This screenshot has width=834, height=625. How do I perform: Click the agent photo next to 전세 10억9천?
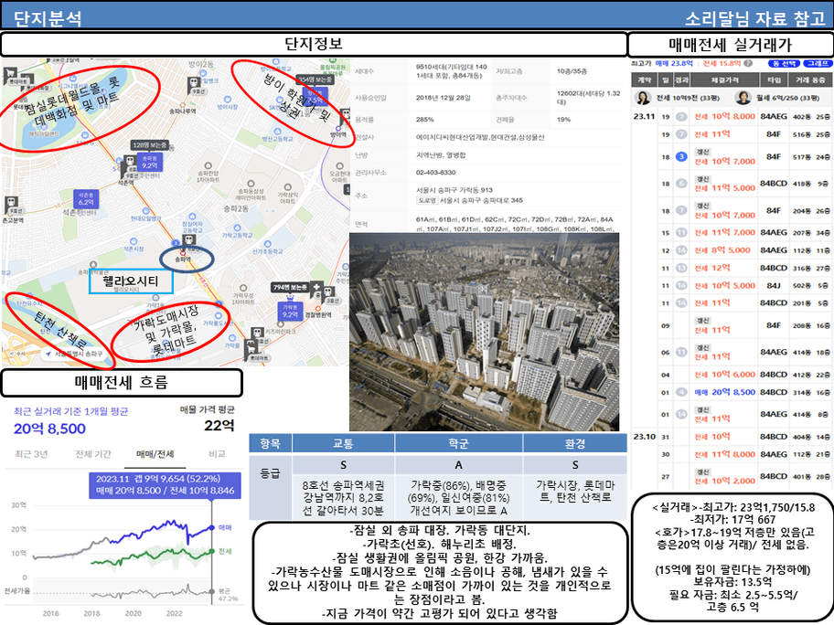[x=644, y=98]
